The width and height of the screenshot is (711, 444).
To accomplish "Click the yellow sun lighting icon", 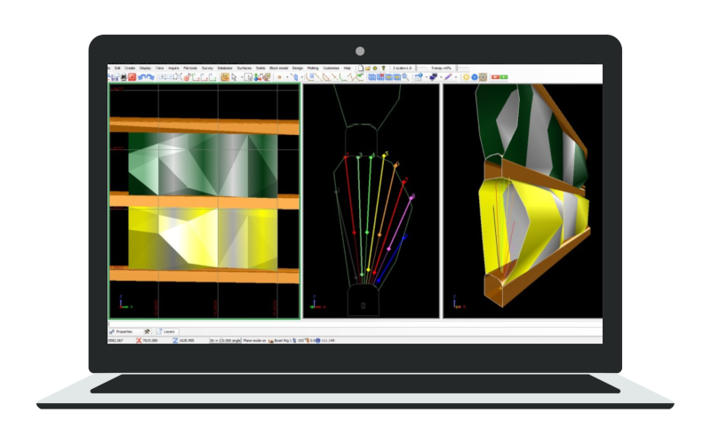I will pos(466,77).
